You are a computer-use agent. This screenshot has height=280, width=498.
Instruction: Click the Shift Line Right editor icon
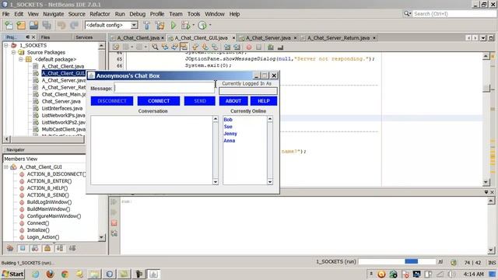coord(237,47)
